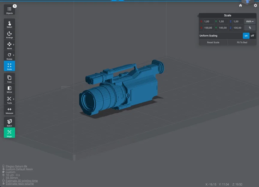Click Elegoo Saturn 8k printer name

(x=16, y=166)
